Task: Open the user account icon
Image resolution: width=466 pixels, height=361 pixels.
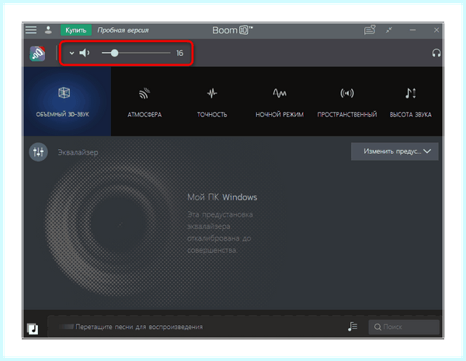Action: point(48,30)
